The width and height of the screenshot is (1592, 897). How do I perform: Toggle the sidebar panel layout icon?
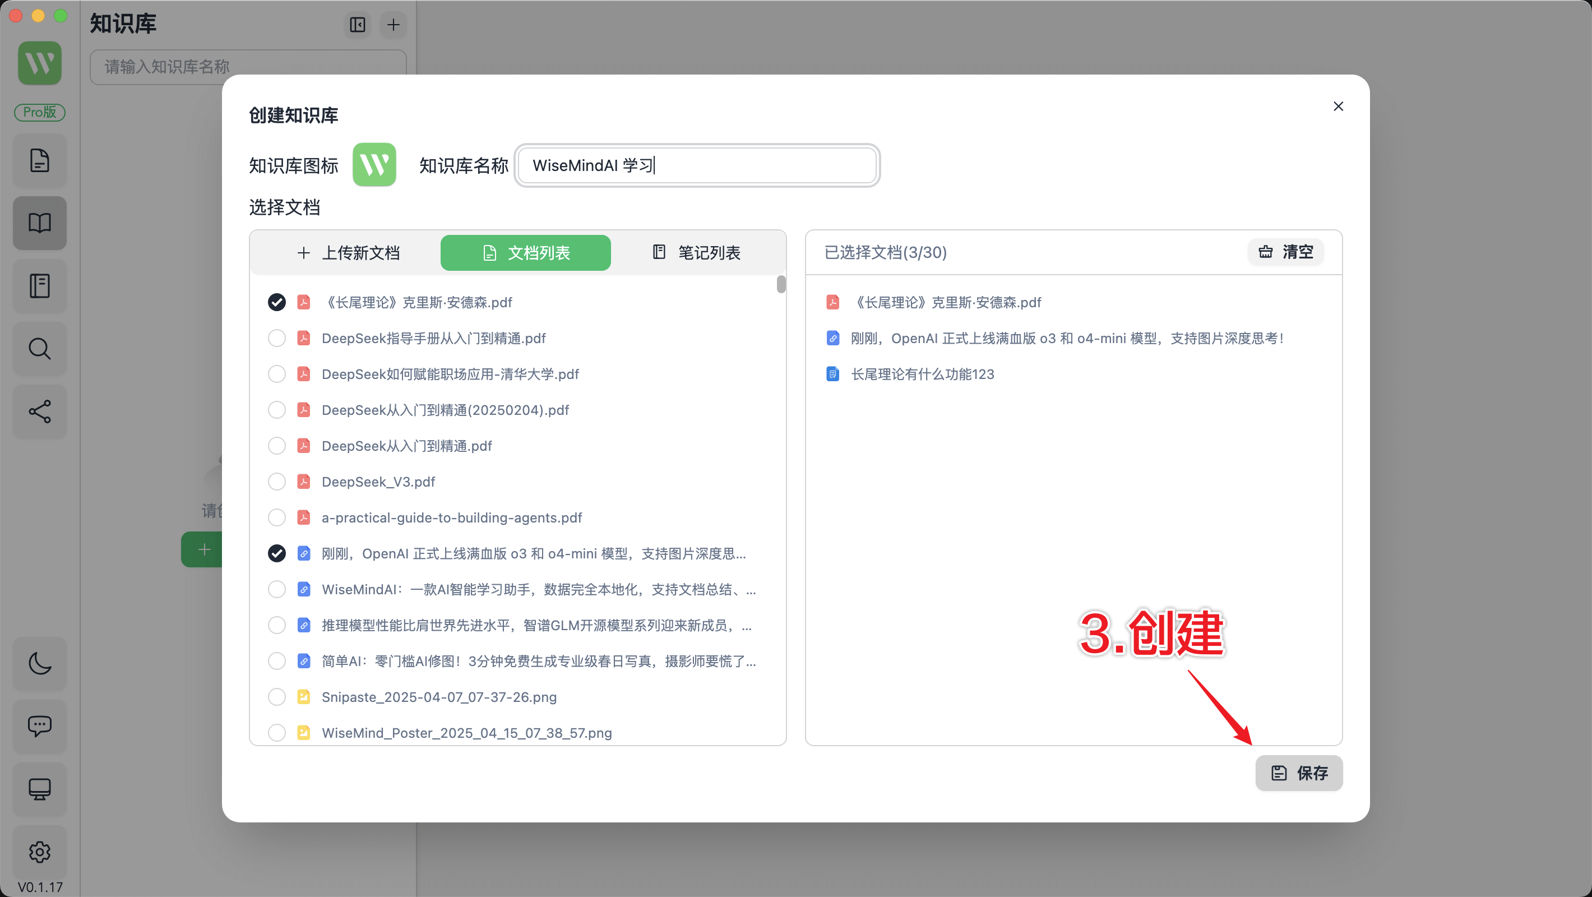[x=357, y=25]
